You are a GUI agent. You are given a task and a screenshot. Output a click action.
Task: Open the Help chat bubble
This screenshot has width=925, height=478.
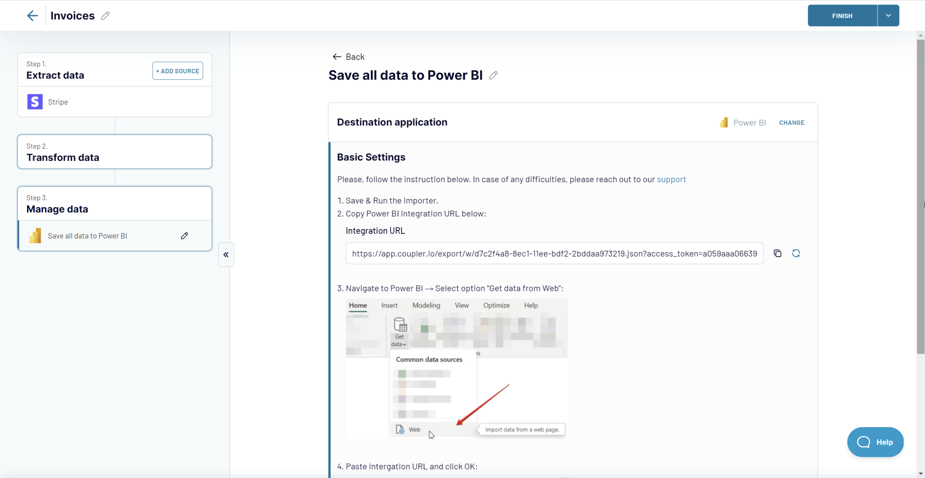click(x=874, y=442)
